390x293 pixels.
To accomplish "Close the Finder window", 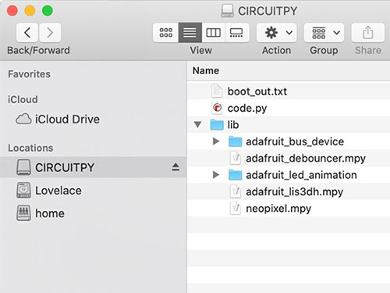I will point(12,11).
